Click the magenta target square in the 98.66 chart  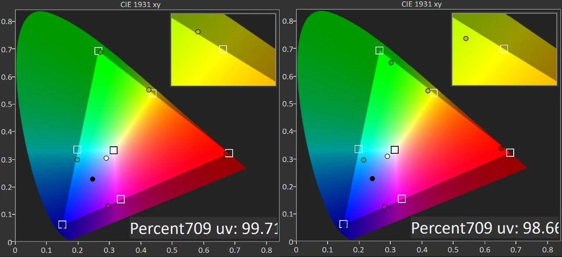click(402, 199)
